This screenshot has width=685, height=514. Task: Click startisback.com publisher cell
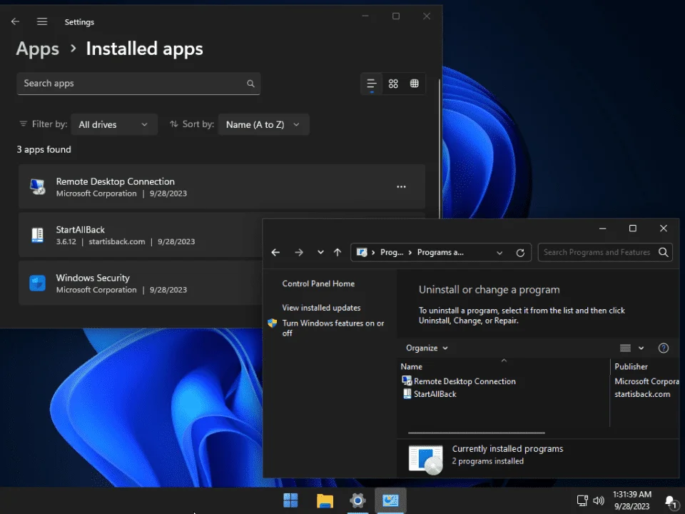pyautogui.click(x=642, y=394)
